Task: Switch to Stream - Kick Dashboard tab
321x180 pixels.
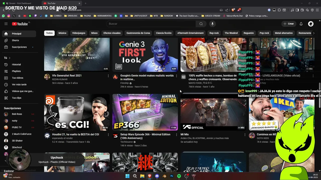Action: pos(21,3)
